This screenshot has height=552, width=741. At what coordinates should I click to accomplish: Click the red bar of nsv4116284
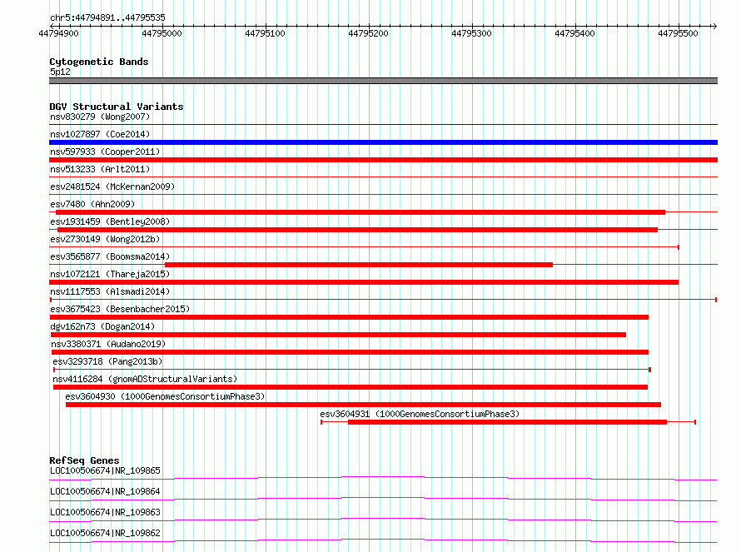[x=351, y=387]
